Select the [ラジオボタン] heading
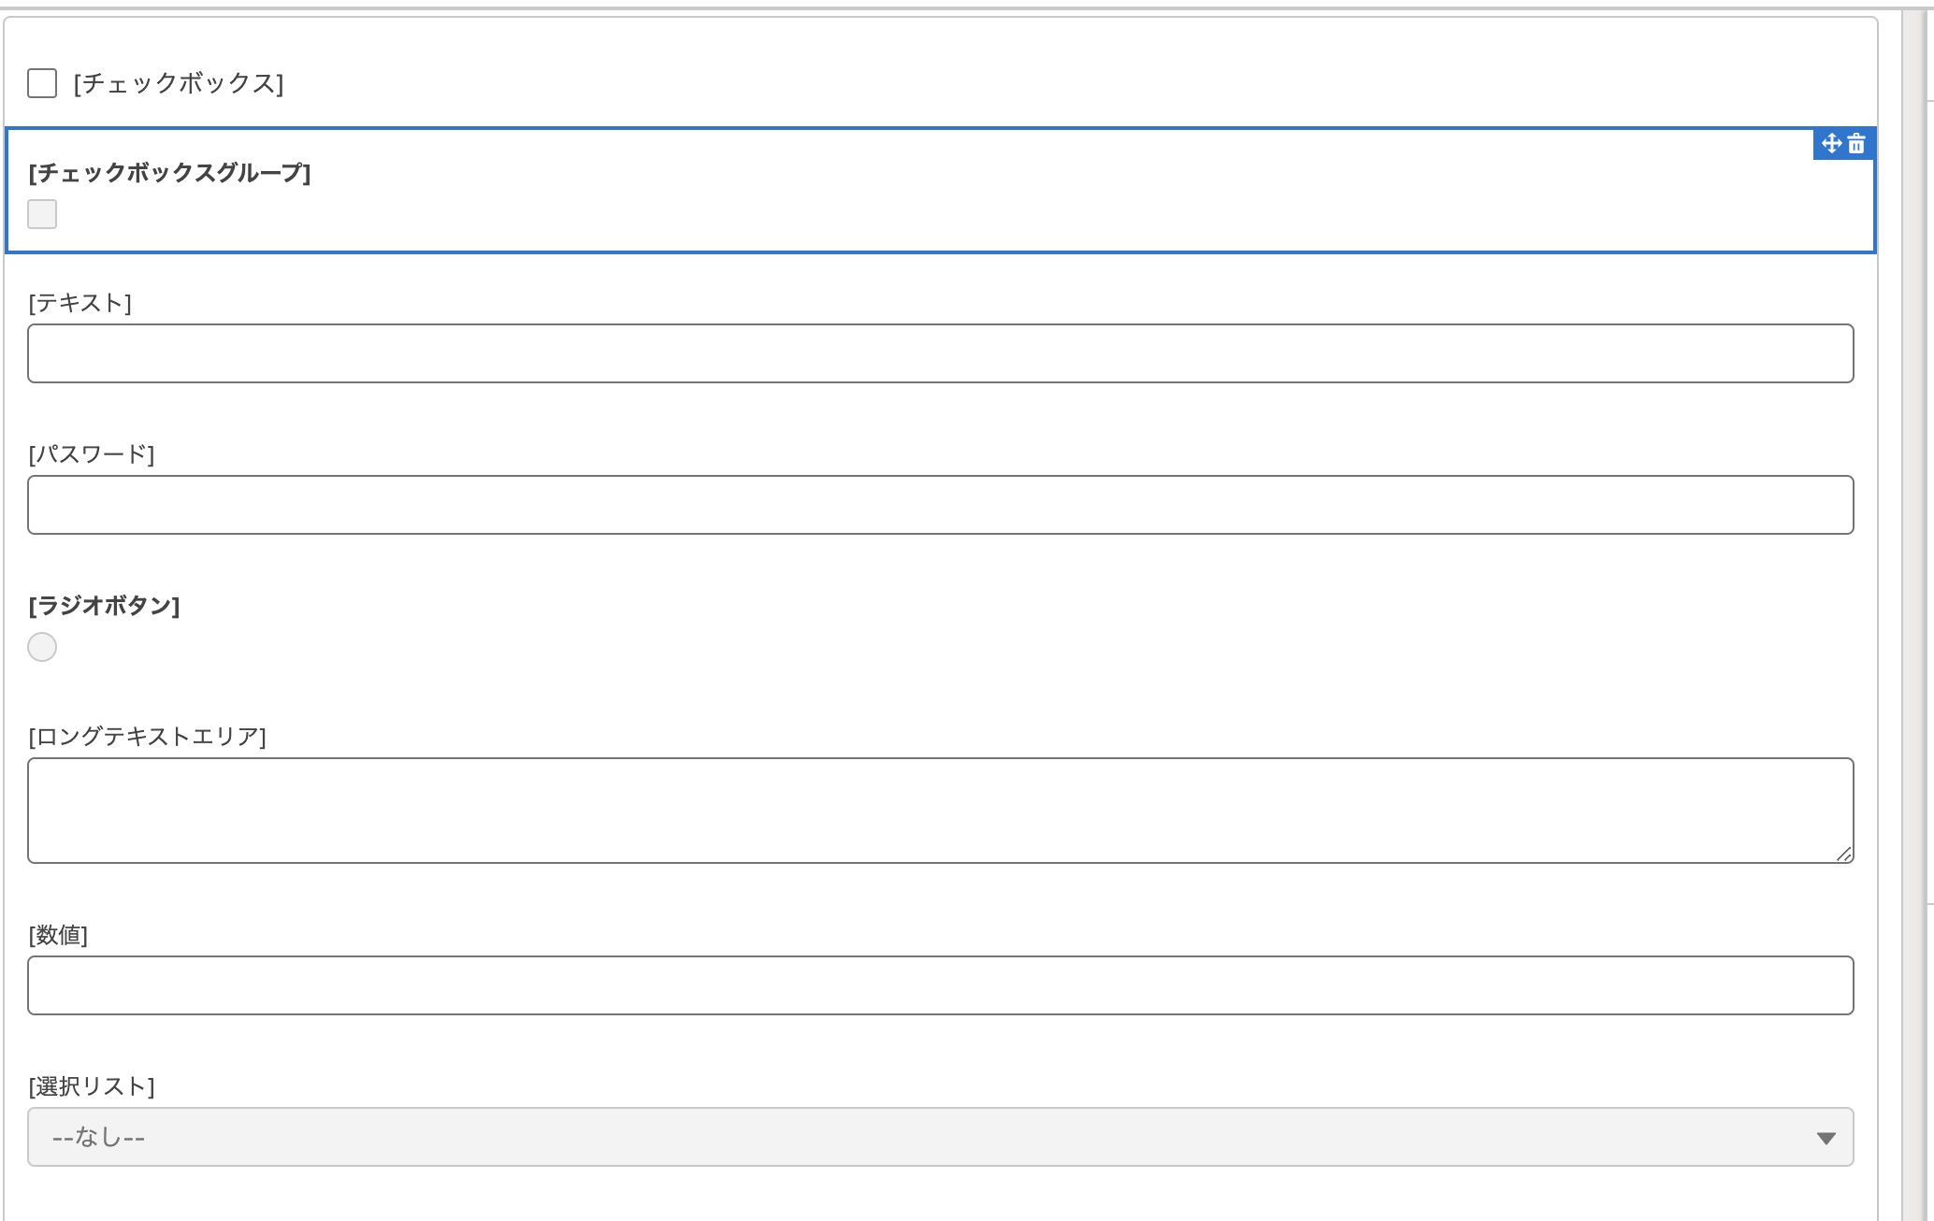The width and height of the screenshot is (1934, 1221). (x=104, y=606)
